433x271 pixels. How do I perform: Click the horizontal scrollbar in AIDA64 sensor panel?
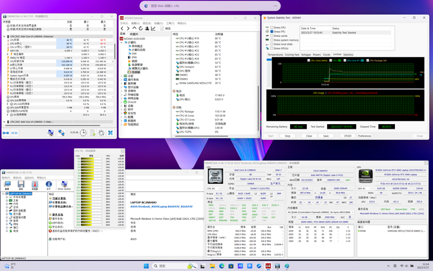click(x=201, y=136)
